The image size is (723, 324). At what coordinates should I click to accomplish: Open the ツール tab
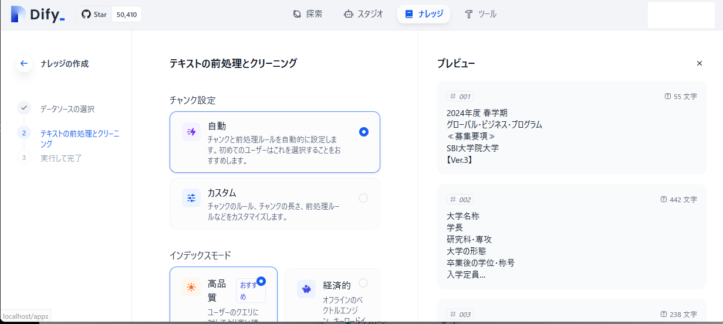point(481,14)
